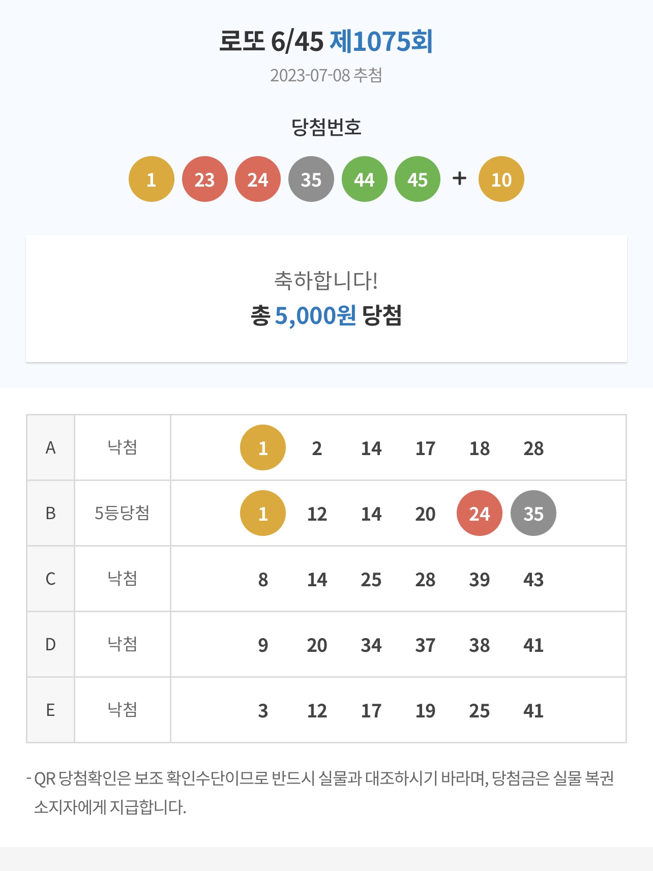Click the 제1075회 draw number title
653x871 pixels.
(x=381, y=41)
